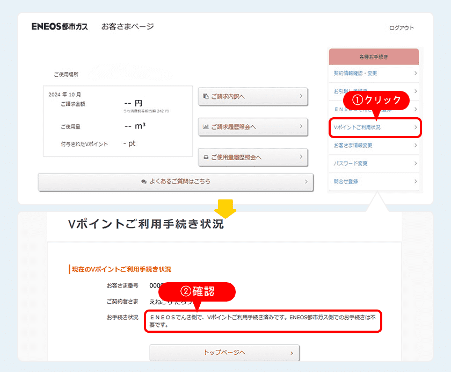Click the ご請求金額 label

[73, 104]
